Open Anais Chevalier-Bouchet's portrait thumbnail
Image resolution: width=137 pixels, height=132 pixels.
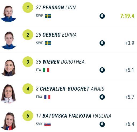tap(8, 94)
